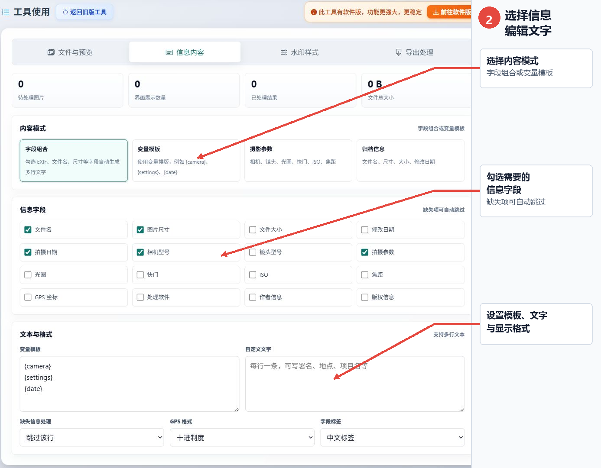
Task: Click the export icon on 导出处理 tab
Action: [x=399, y=52]
